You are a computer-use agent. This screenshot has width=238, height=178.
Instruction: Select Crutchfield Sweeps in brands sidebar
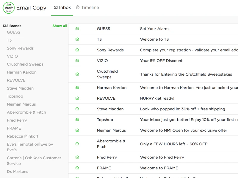tap(25, 64)
